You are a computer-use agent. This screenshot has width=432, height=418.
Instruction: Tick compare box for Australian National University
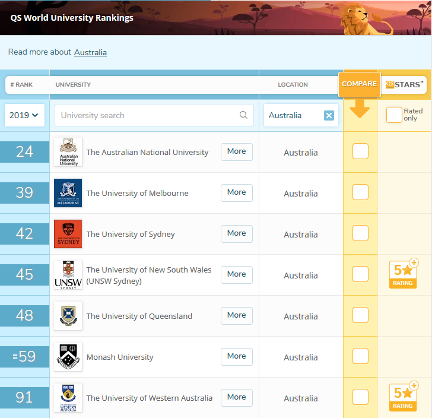click(360, 151)
